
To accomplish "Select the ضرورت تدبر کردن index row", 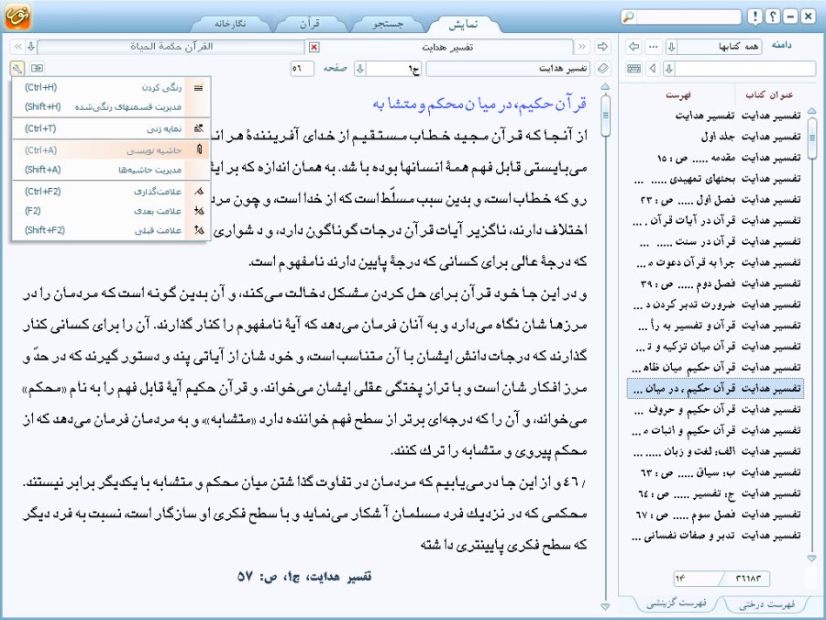I will [x=715, y=304].
